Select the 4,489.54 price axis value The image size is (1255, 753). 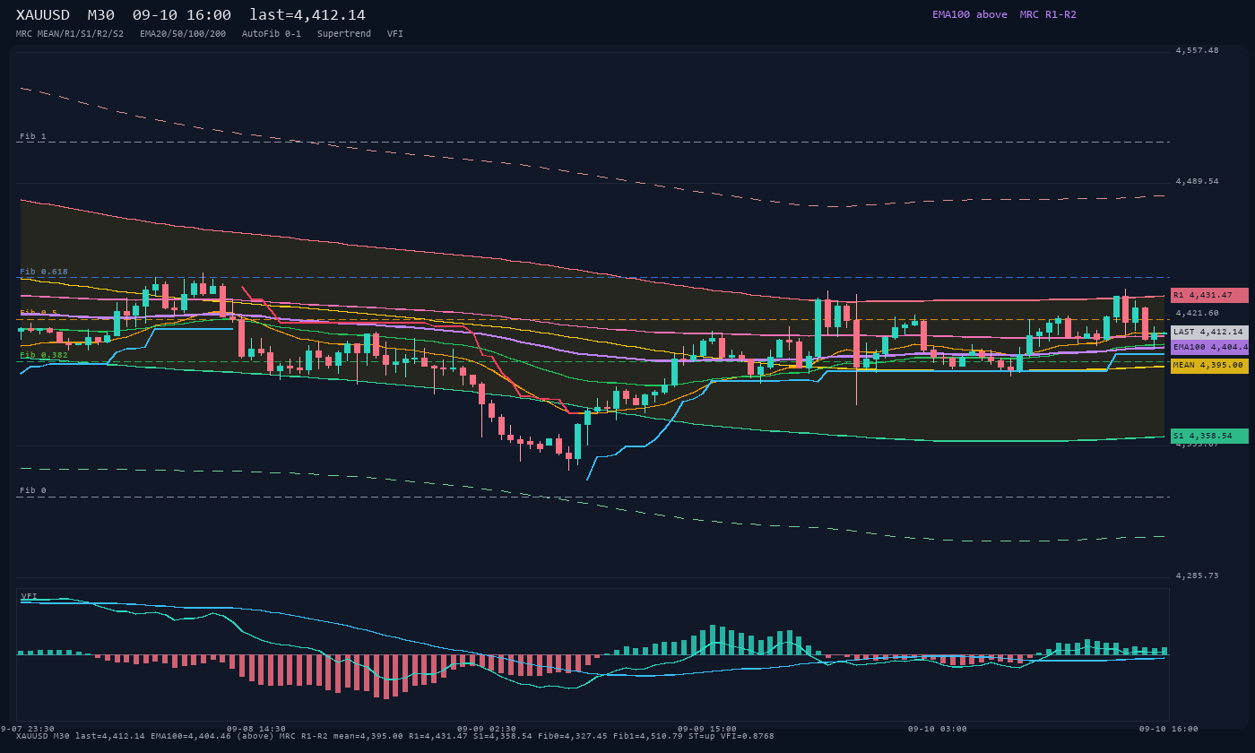coord(1198,181)
